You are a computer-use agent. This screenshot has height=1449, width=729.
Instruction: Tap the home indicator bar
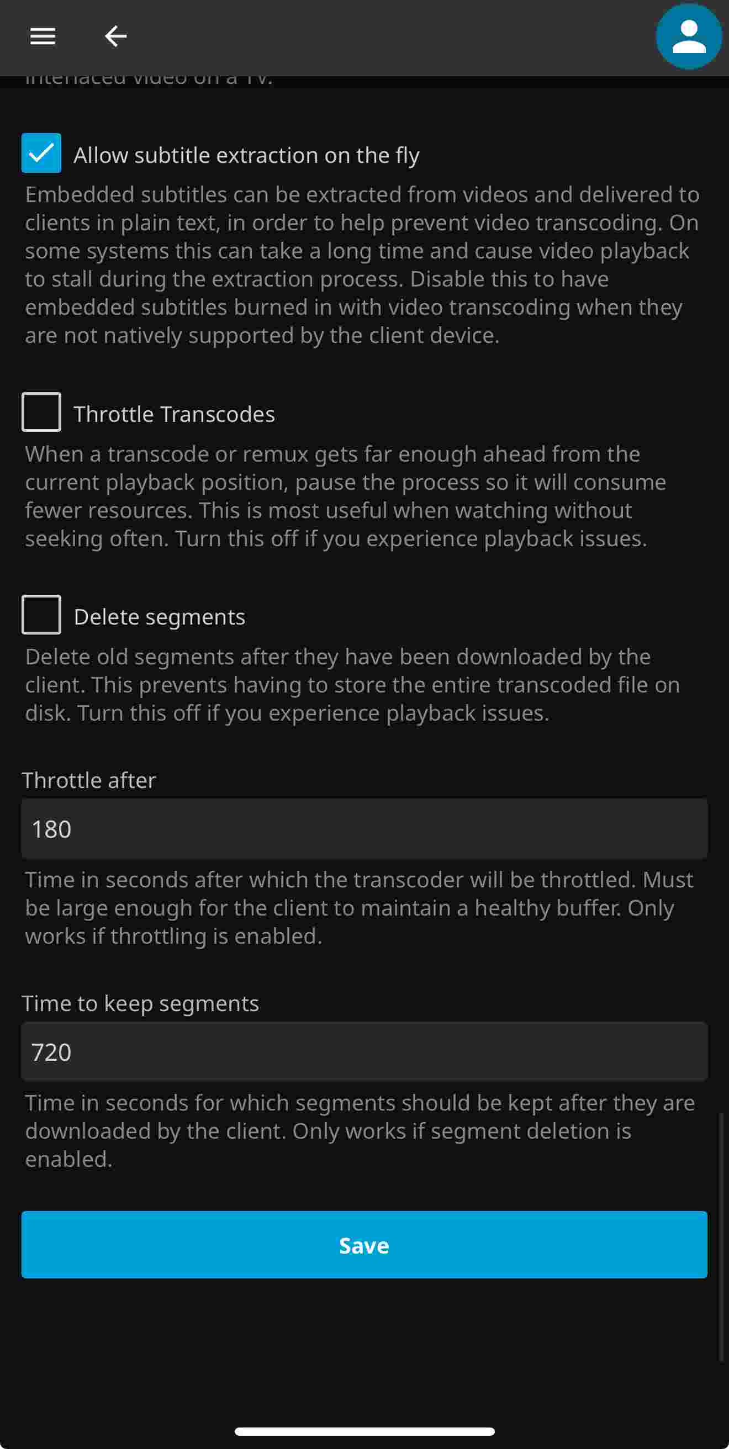coord(364,1431)
